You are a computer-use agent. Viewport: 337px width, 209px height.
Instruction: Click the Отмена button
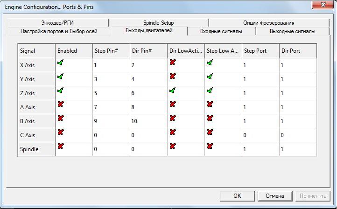point(274,196)
